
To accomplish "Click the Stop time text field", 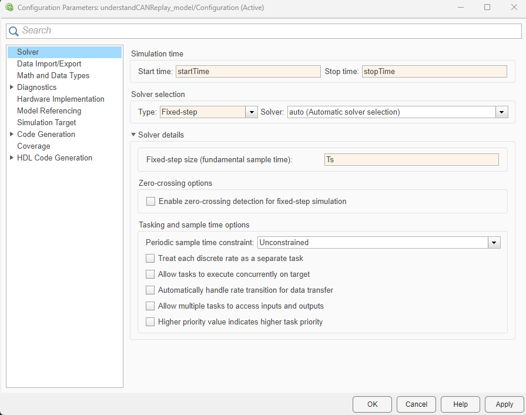I will pyautogui.click(x=434, y=72).
